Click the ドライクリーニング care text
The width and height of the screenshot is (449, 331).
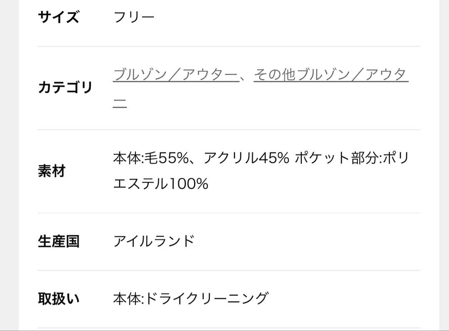pyautogui.click(x=206, y=299)
